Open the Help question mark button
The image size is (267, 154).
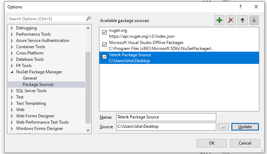(240, 7)
